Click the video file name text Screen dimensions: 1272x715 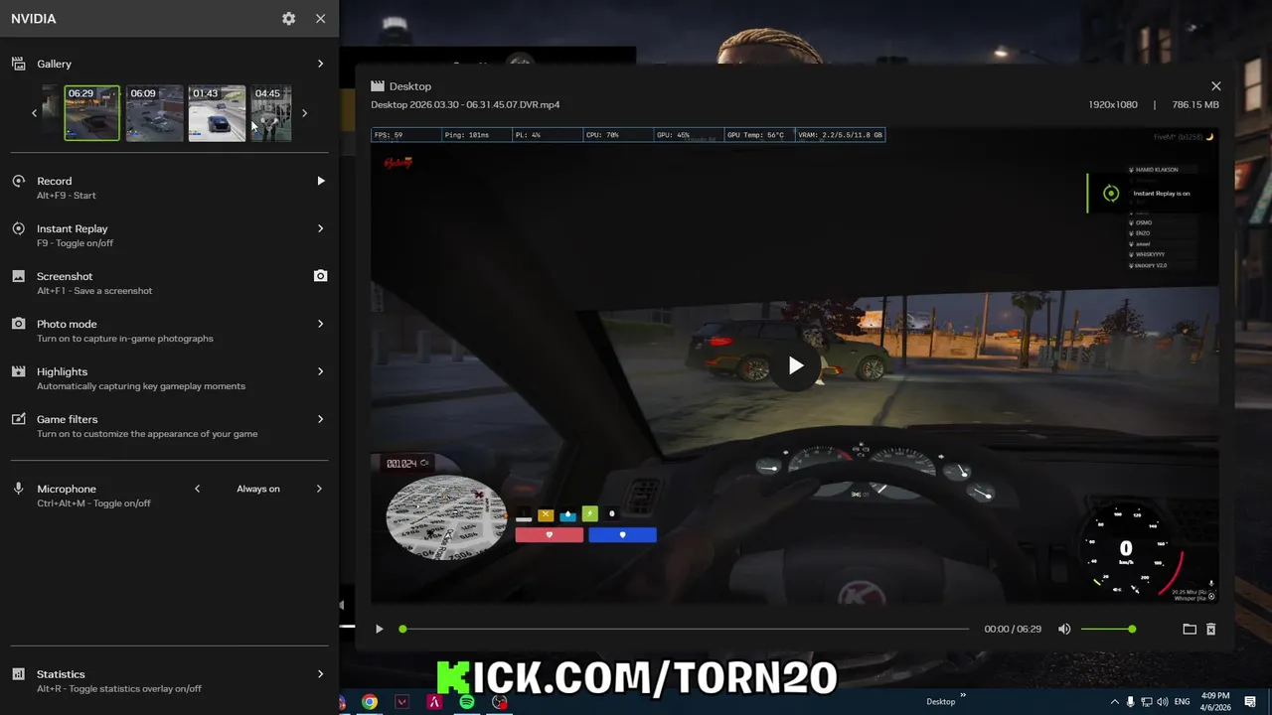465,104
